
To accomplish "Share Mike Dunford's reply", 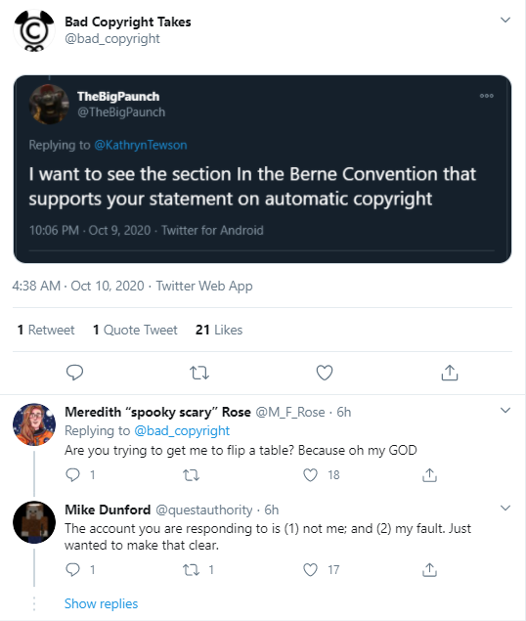I will pos(430,570).
